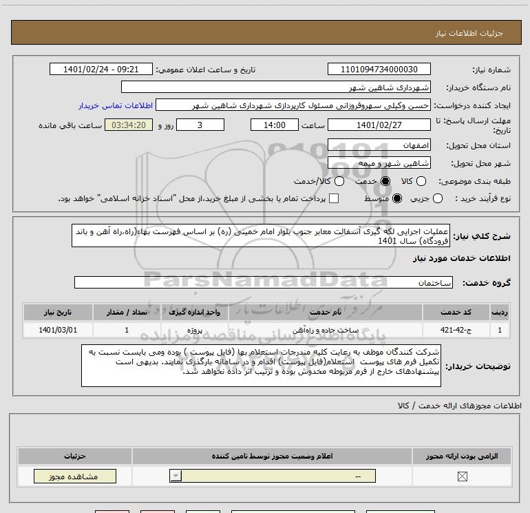Open the license status dropdown arrow
Viewport: 530px width, 513px height.
point(176,476)
